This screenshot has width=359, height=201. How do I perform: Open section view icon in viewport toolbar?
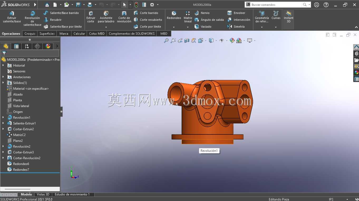coord(187,41)
